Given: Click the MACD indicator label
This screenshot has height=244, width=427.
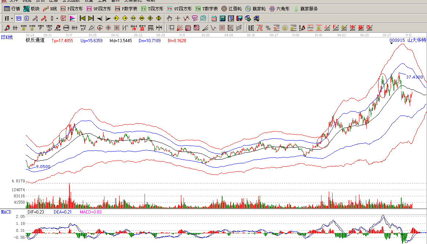Looking at the screenshot, I should coord(6,212).
